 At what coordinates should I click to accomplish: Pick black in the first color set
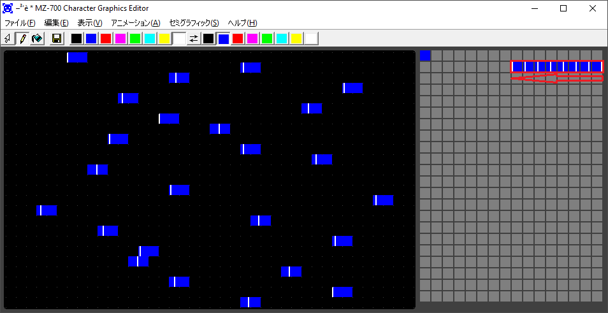point(76,39)
